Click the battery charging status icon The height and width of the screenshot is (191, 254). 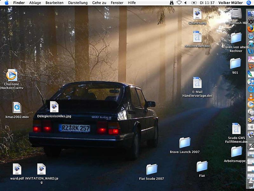tap(194, 3)
